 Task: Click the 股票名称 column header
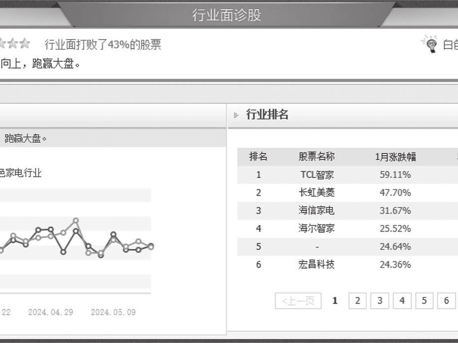317,157
